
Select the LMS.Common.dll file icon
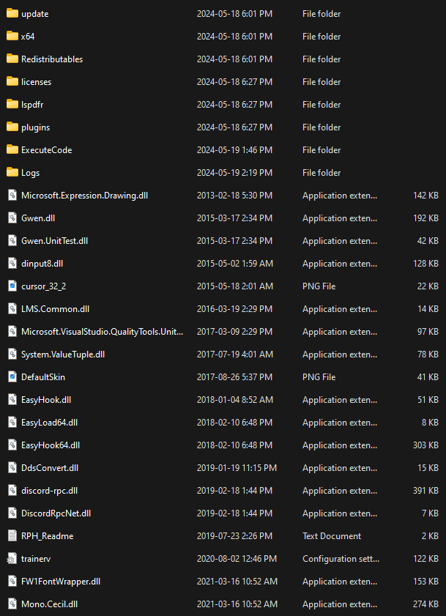(x=12, y=309)
